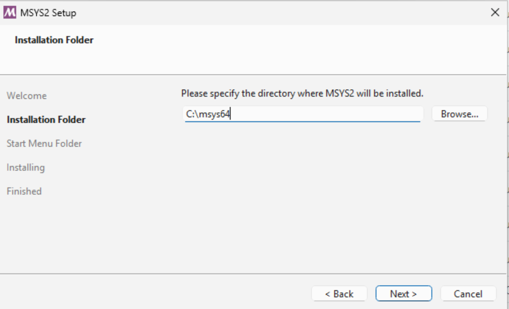Click the bold Installation Folder page heading
This screenshot has height=309, width=509.
pos(54,40)
